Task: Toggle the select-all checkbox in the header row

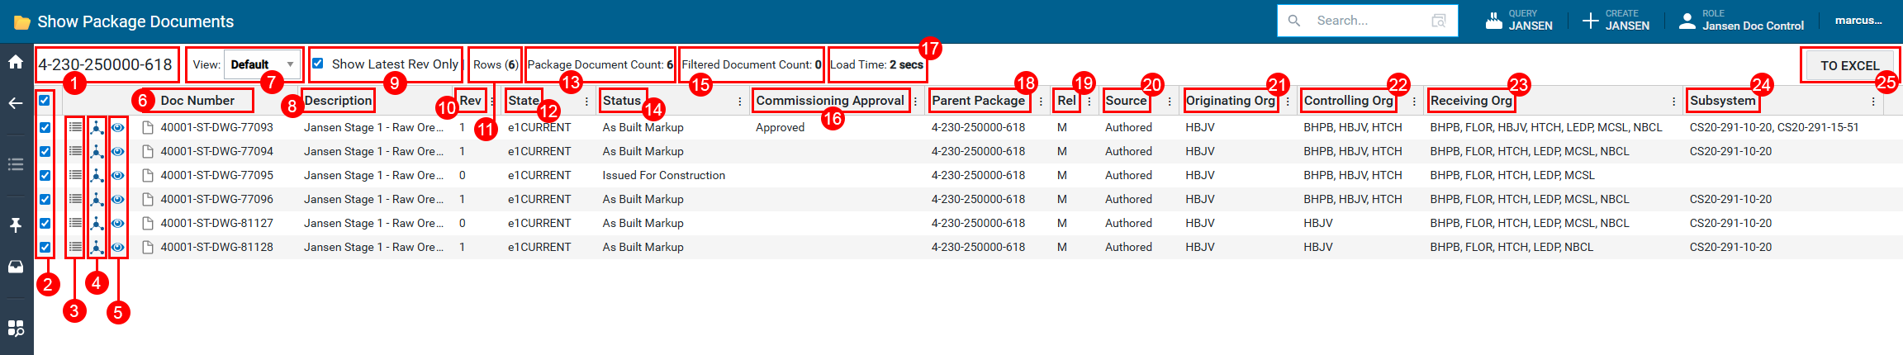Action: pos(45,101)
